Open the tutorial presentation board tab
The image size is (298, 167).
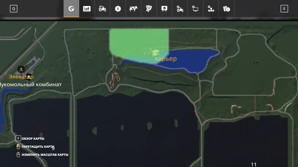tap(164, 9)
